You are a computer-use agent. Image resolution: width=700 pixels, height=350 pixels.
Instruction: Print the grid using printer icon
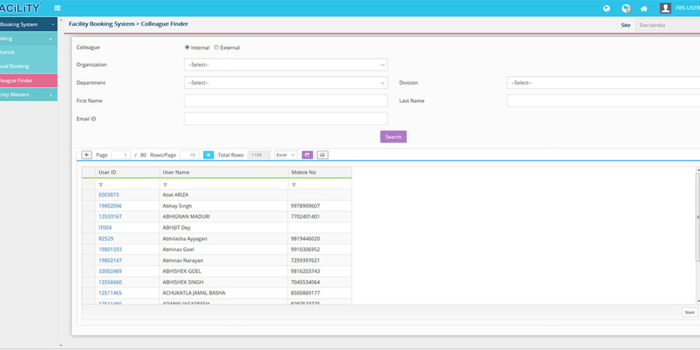[x=323, y=155]
